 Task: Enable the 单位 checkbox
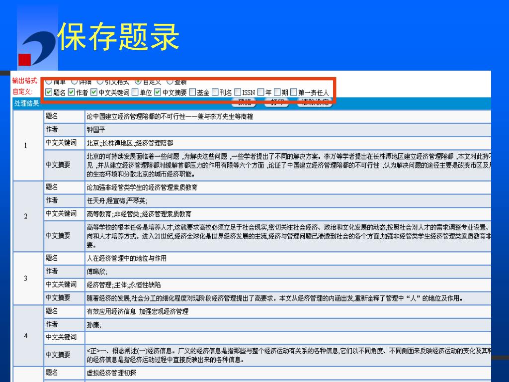pos(135,92)
